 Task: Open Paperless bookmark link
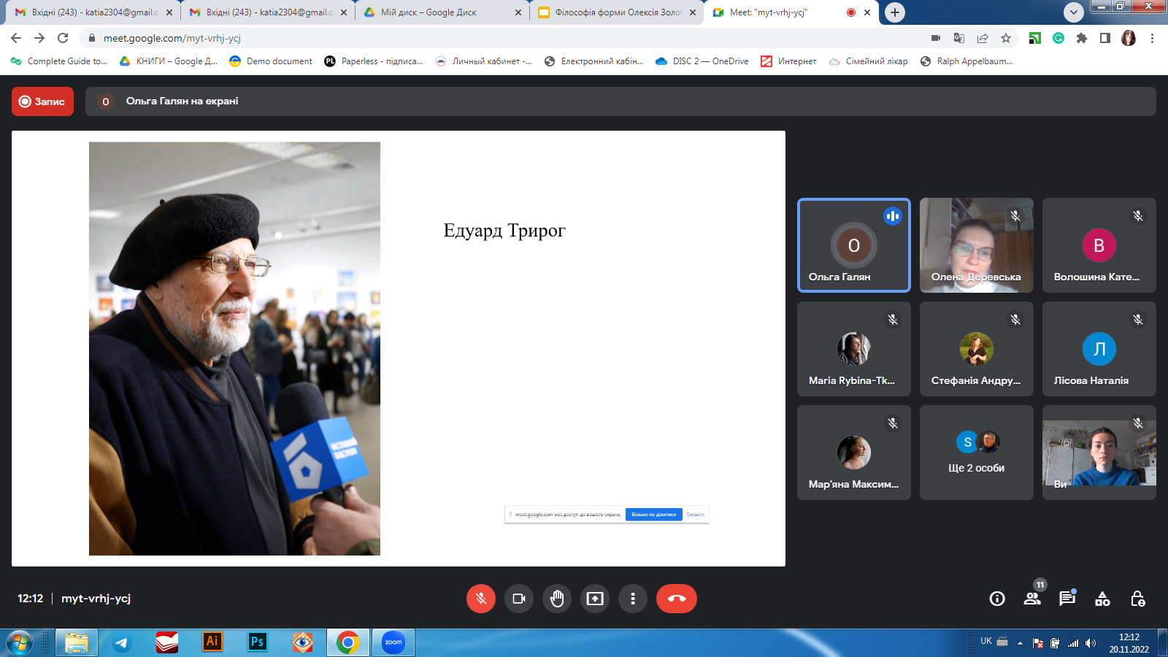[374, 61]
